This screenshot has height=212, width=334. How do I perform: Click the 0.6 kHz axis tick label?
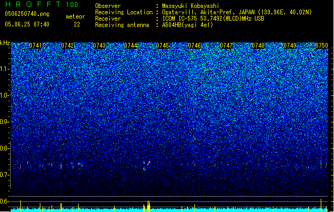tap(5, 201)
